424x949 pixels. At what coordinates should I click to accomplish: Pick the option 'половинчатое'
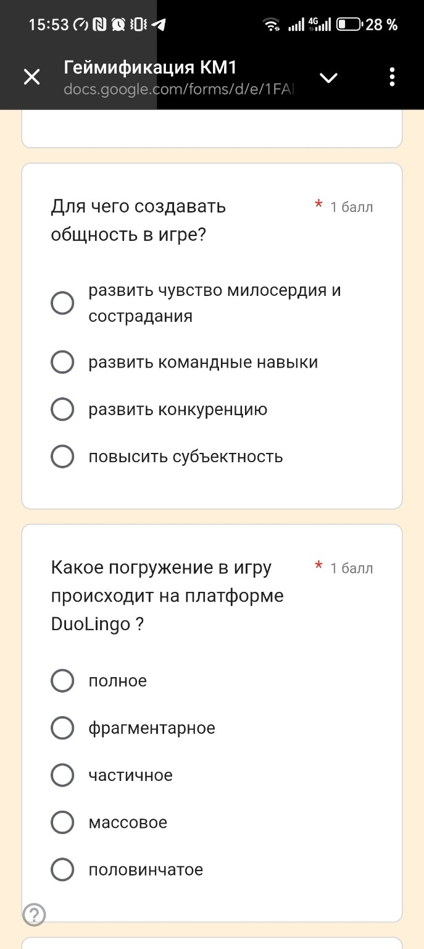[62, 869]
